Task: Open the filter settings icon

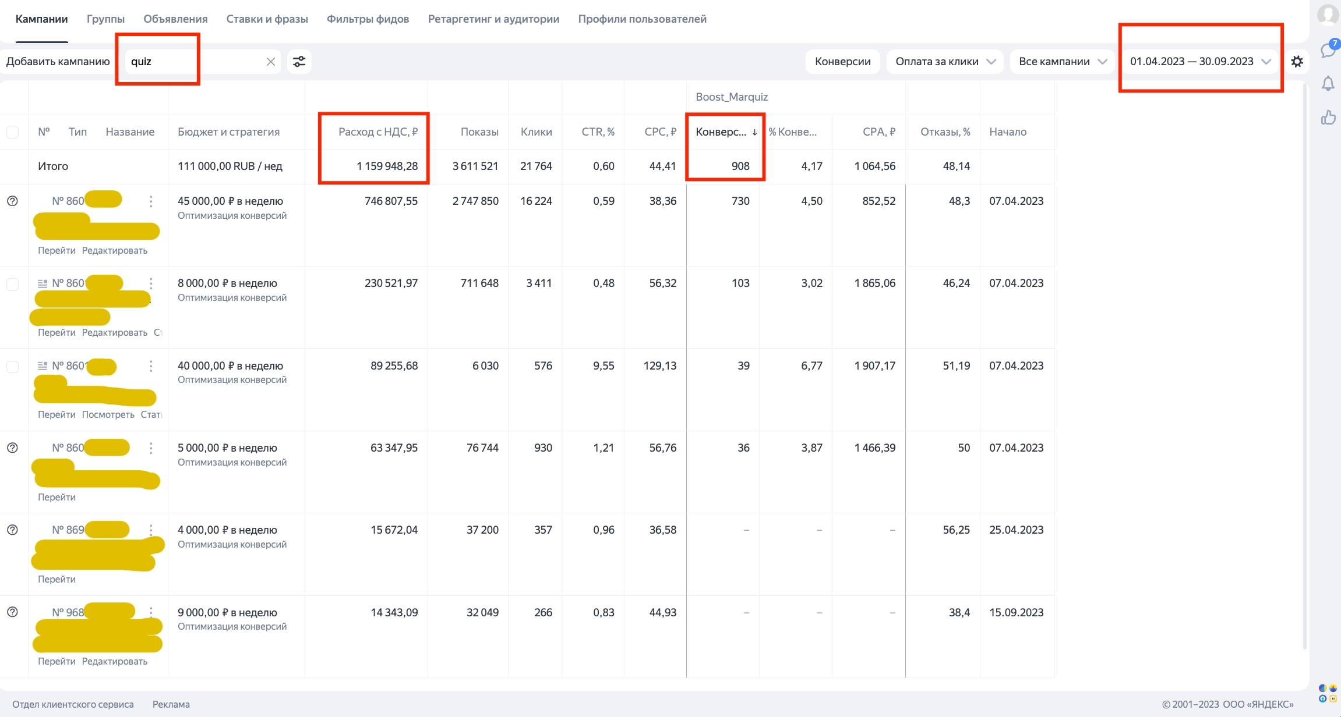Action: pyautogui.click(x=299, y=62)
